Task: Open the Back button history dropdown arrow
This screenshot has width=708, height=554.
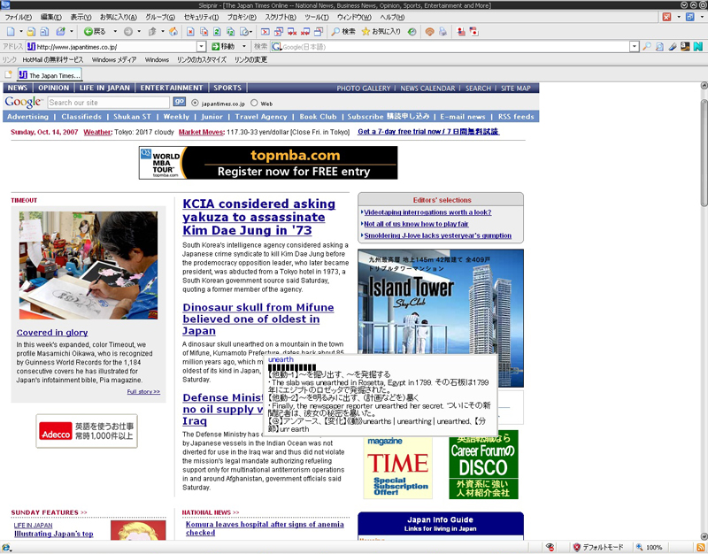Action: pyautogui.click(x=115, y=32)
